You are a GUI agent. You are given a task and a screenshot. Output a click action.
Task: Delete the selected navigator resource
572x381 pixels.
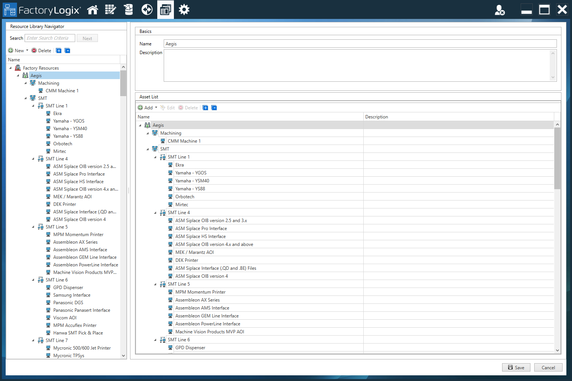point(41,51)
